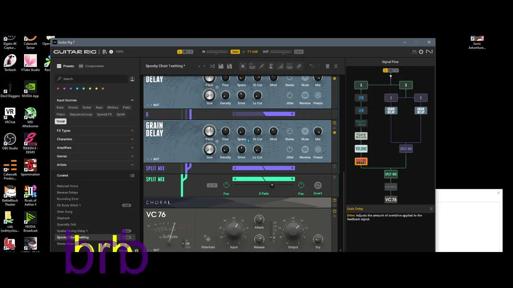This screenshot has width=513, height=288.
Task: Select the Volume node in Signal Flow
Action: [361, 149]
